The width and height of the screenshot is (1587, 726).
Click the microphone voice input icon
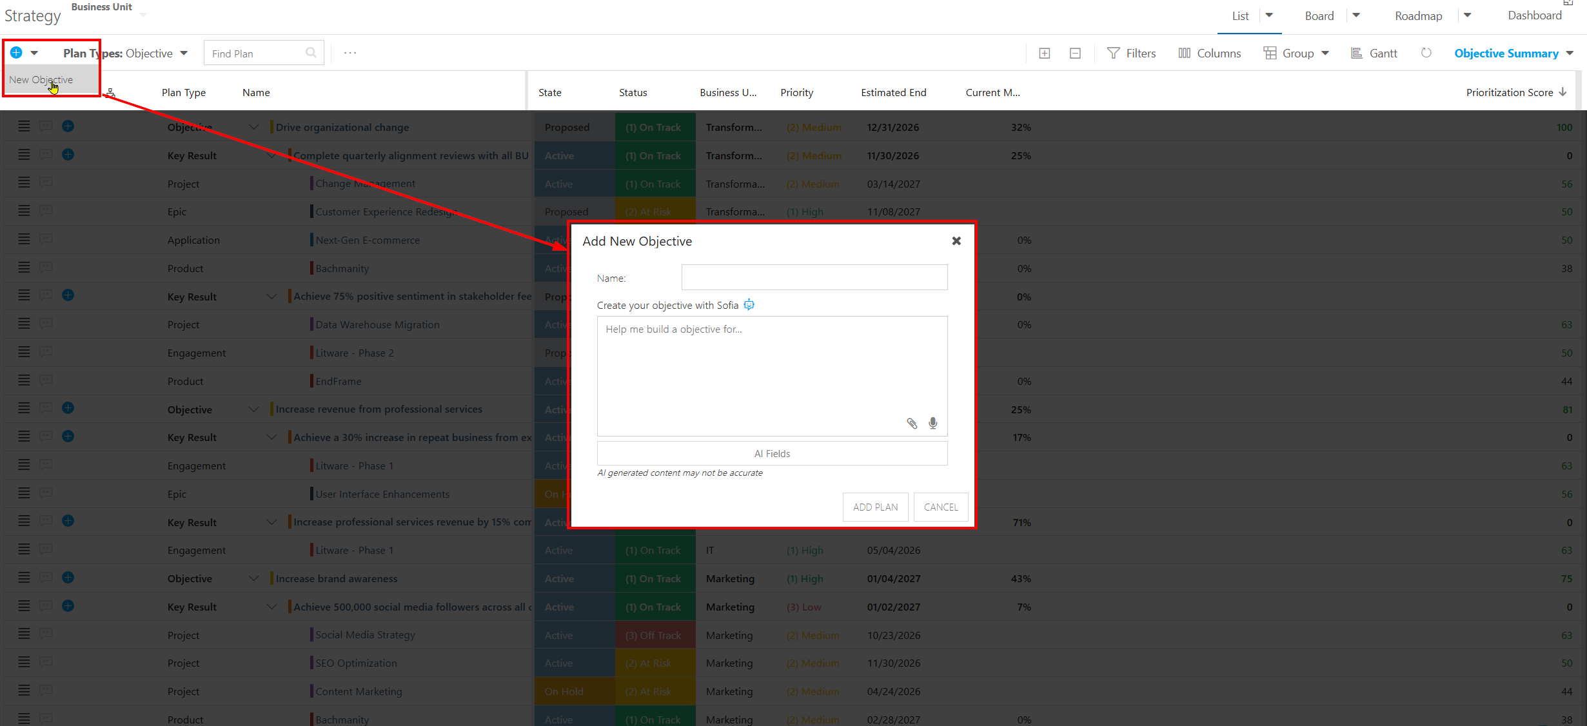pos(932,424)
